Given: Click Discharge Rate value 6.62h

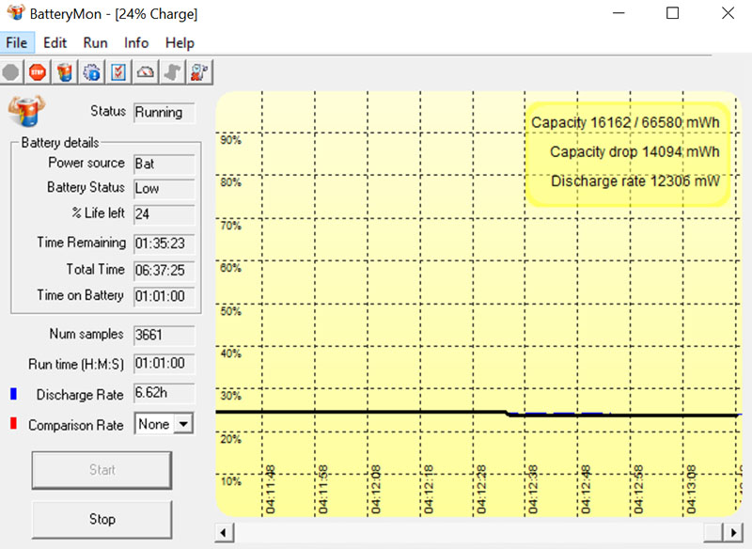Looking at the screenshot, I should tap(164, 393).
